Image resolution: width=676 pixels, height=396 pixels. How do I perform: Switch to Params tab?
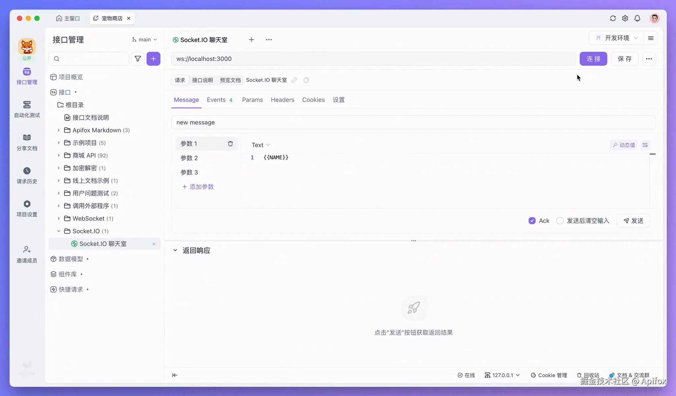[253, 100]
